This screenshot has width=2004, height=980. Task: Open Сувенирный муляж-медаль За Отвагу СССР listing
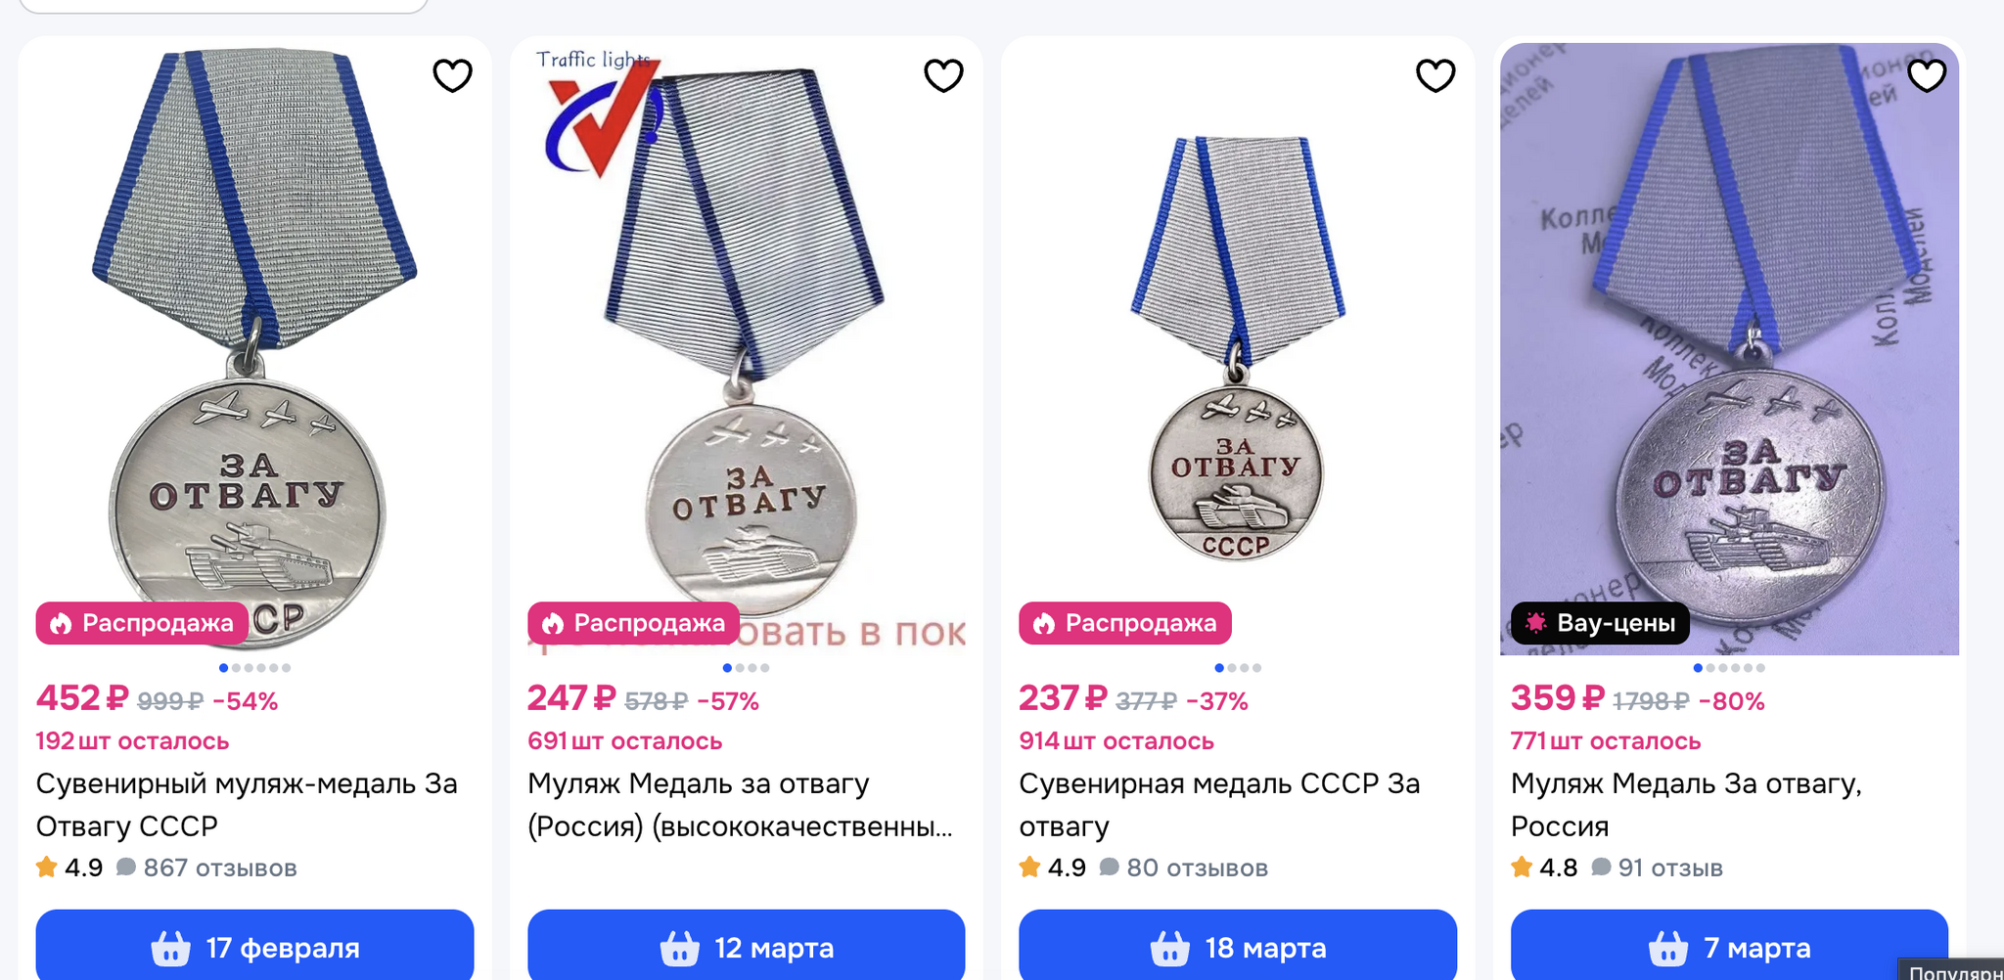coord(247,805)
